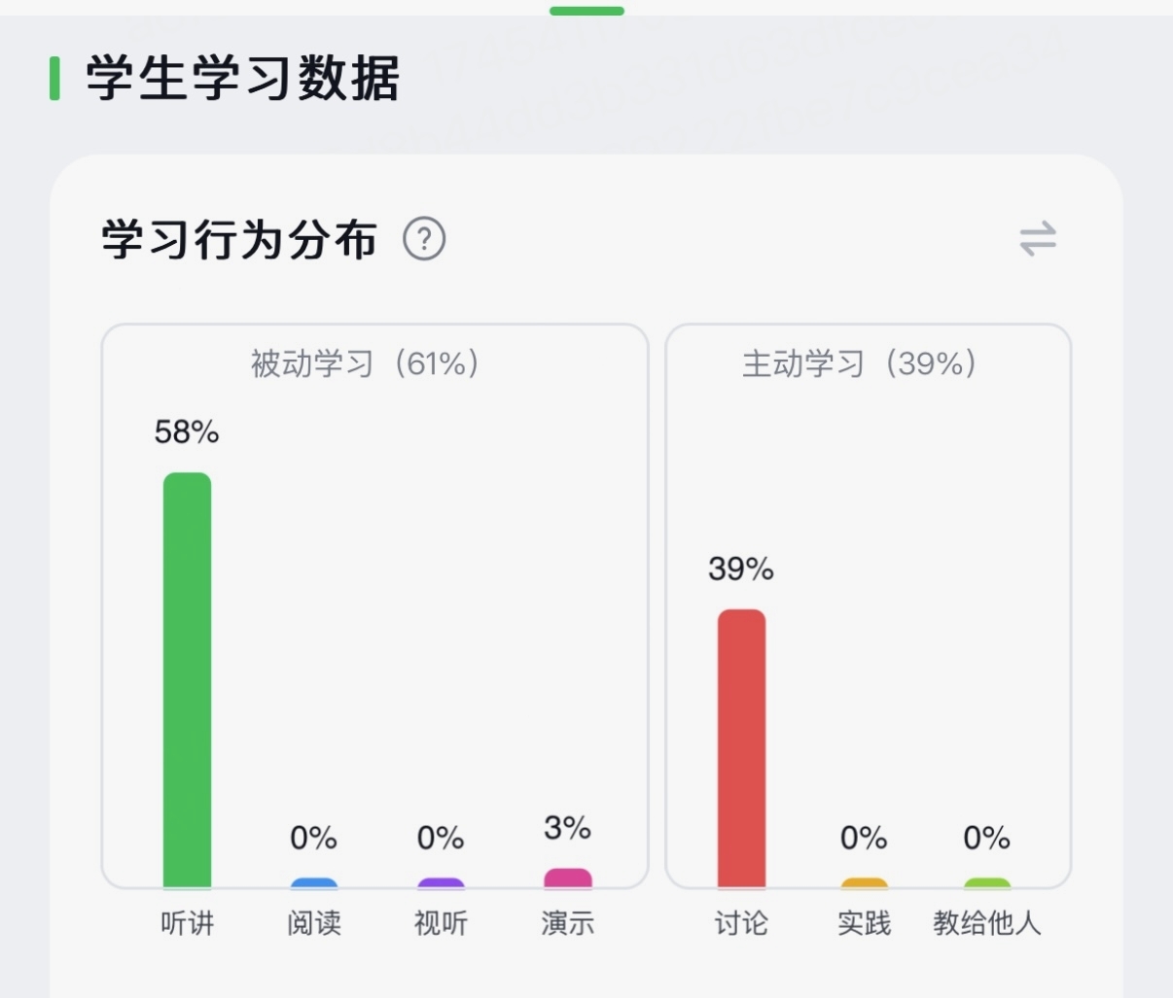Click the 视听 axis label
Viewport: 1173px width, 998px height.
click(x=441, y=922)
